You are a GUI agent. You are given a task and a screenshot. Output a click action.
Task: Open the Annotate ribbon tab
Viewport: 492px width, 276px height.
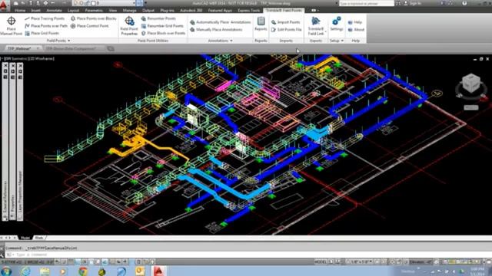(54, 10)
